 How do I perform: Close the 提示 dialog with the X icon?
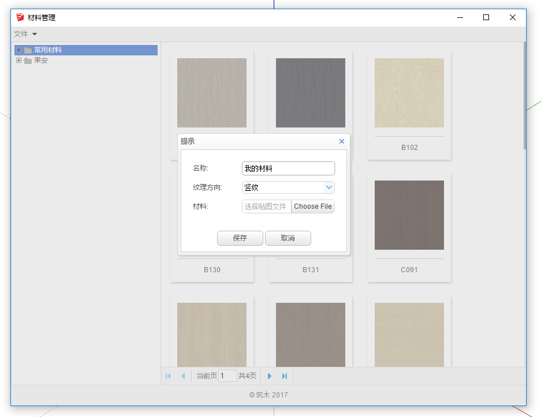341,141
